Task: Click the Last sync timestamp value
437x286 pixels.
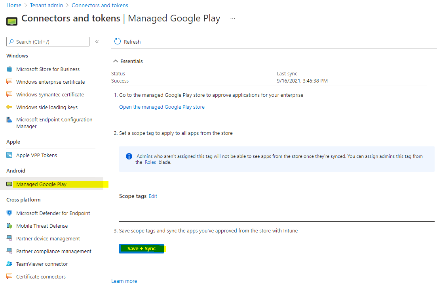Action: point(302,81)
